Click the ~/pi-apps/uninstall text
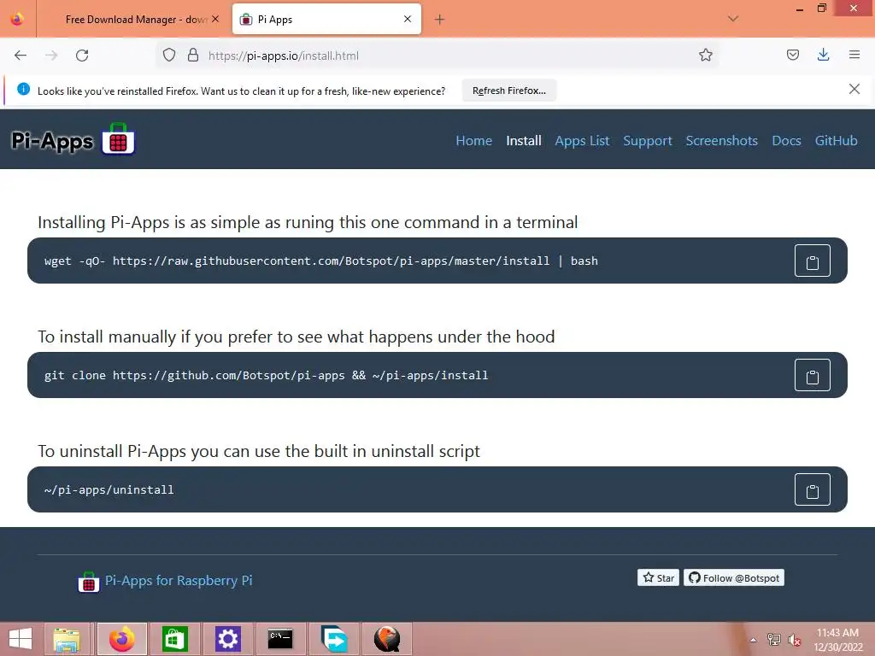 tap(109, 489)
